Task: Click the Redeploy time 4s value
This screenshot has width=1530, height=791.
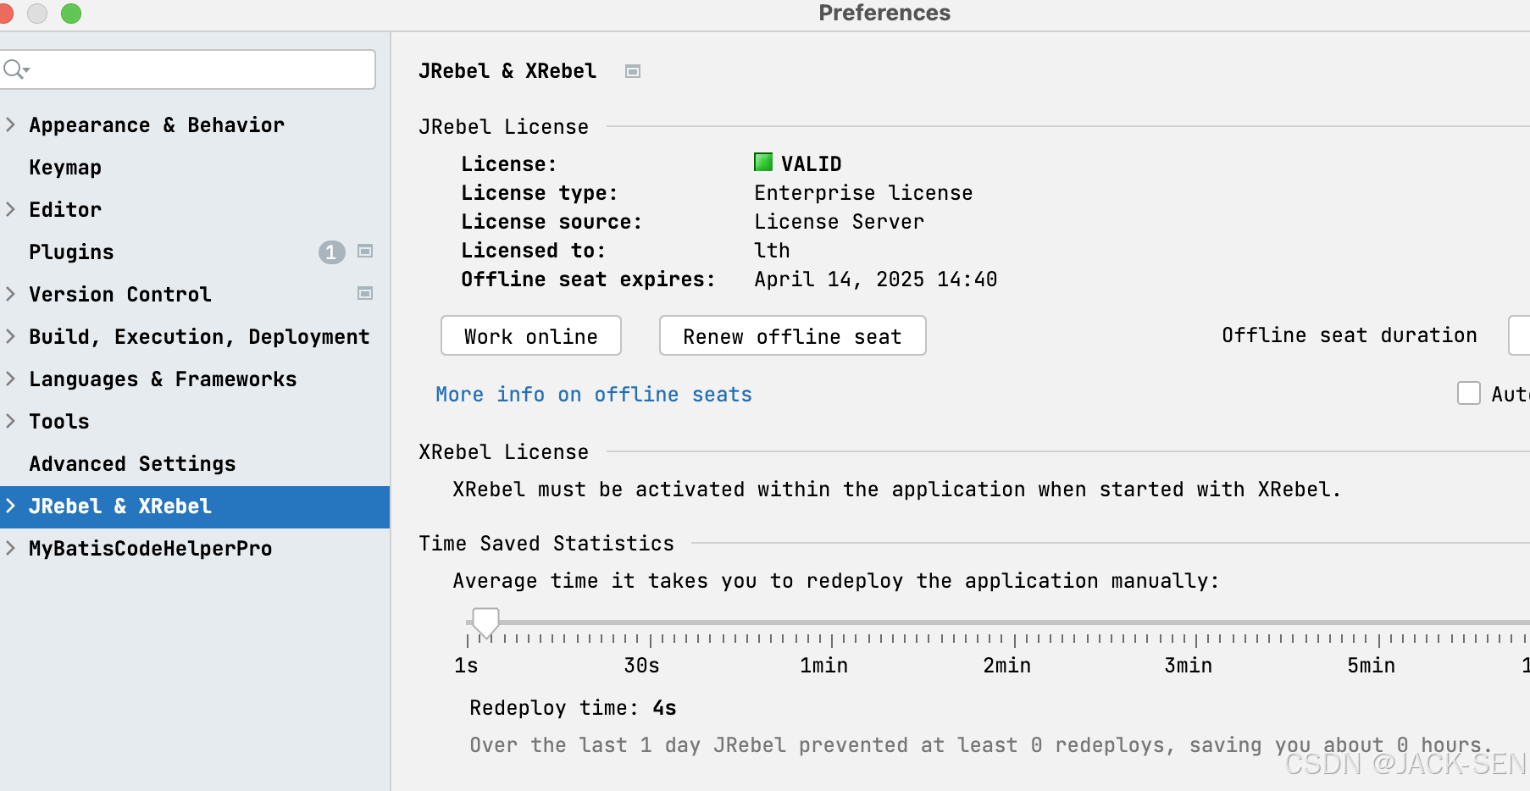Action: point(664,708)
